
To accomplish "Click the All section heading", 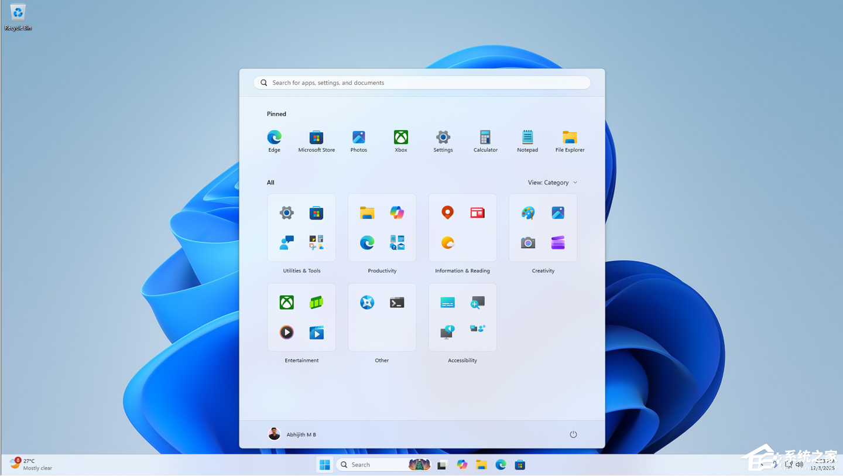I will click(270, 183).
